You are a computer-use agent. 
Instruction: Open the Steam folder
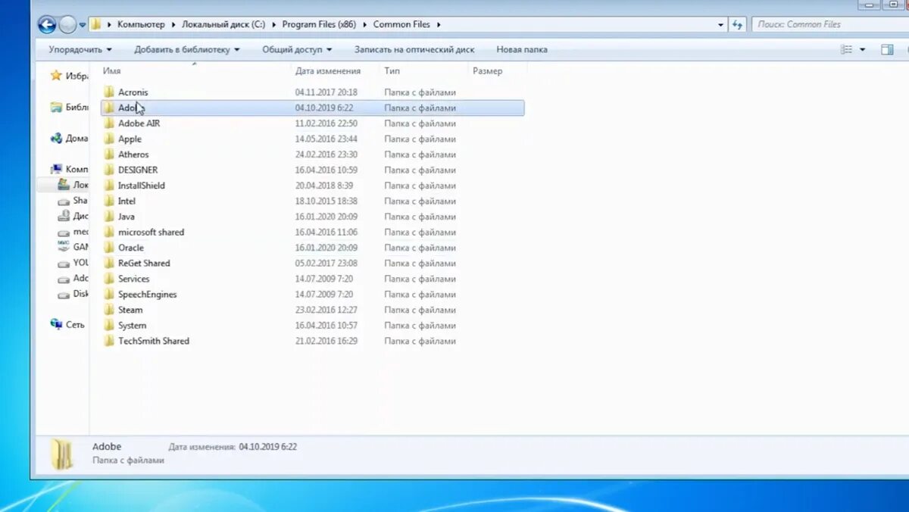130,309
